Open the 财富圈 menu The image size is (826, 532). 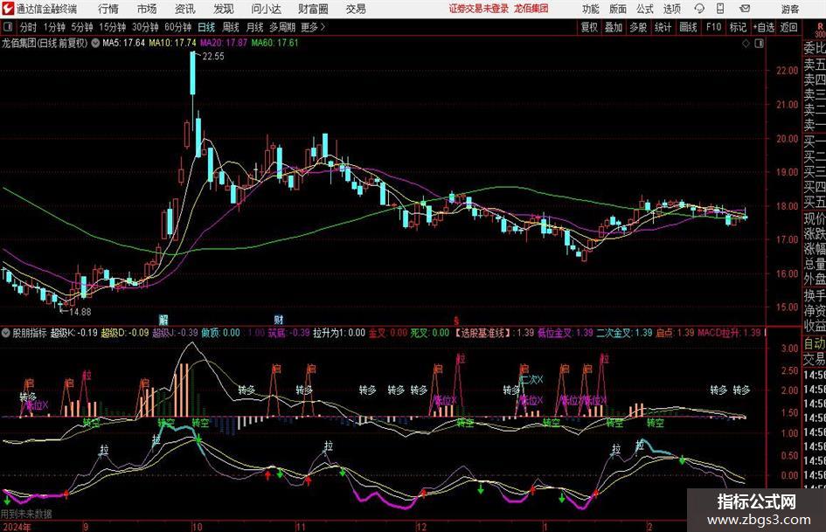(x=313, y=9)
